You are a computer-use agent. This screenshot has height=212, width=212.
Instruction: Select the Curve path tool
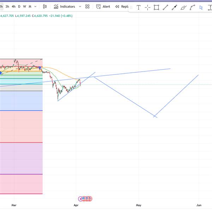(x=192, y=7)
